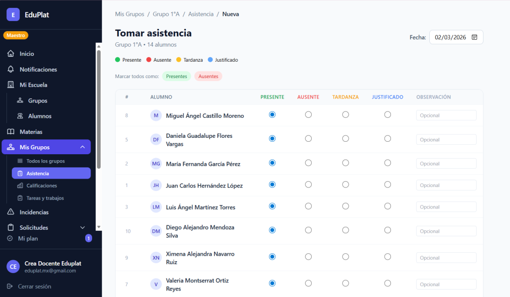Click the Grupo 1°A breadcrumb link

click(x=166, y=14)
